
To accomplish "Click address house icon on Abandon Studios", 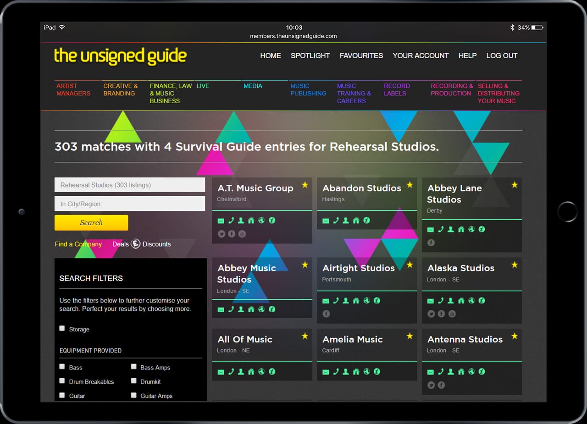I will click(x=356, y=220).
